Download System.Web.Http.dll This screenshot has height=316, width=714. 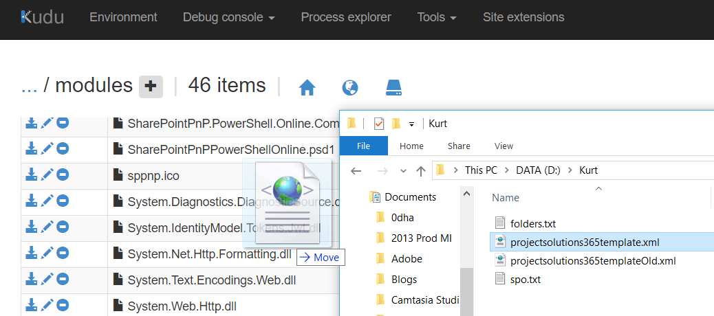click(x=31, y=304)
